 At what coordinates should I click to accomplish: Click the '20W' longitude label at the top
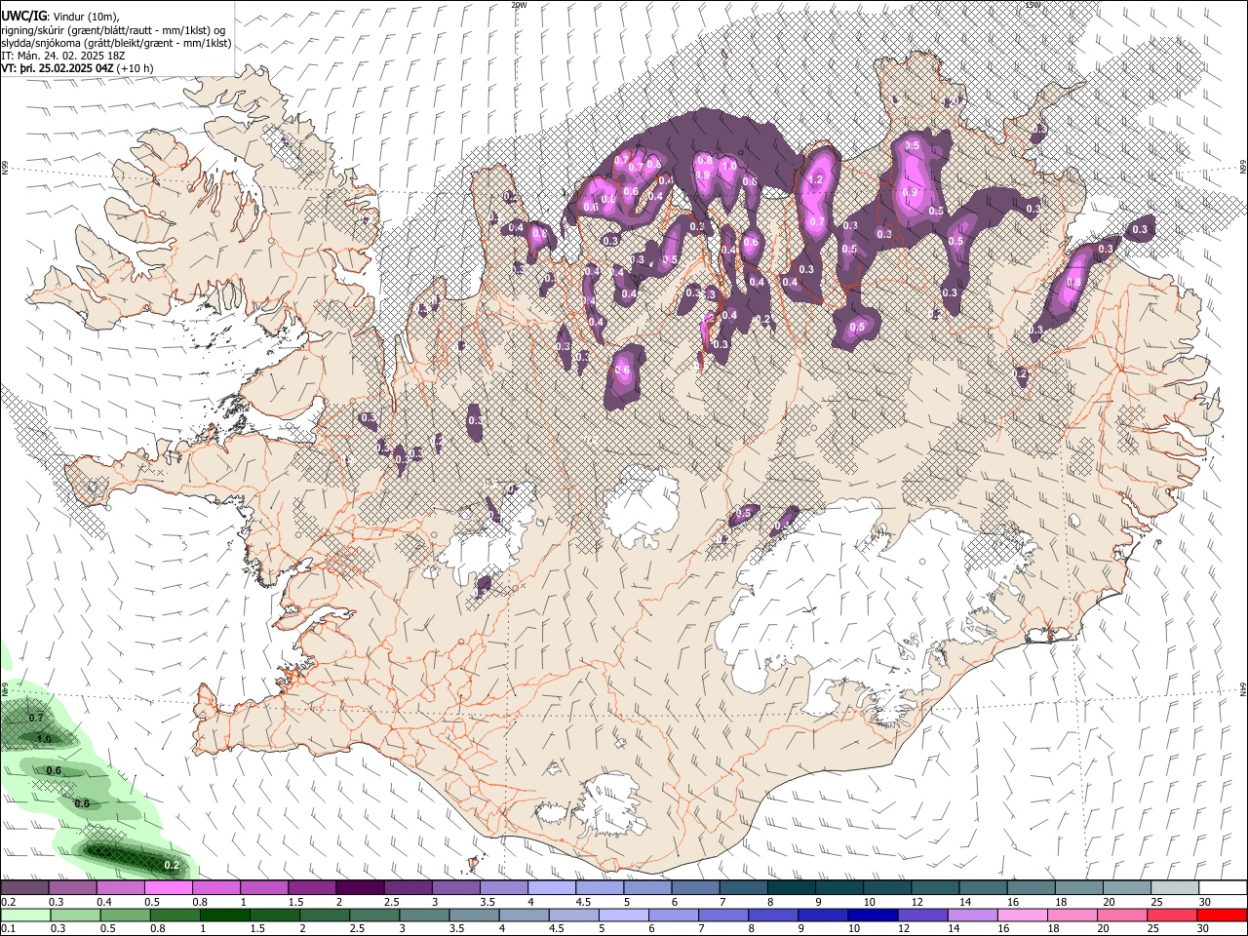[519, 5]
